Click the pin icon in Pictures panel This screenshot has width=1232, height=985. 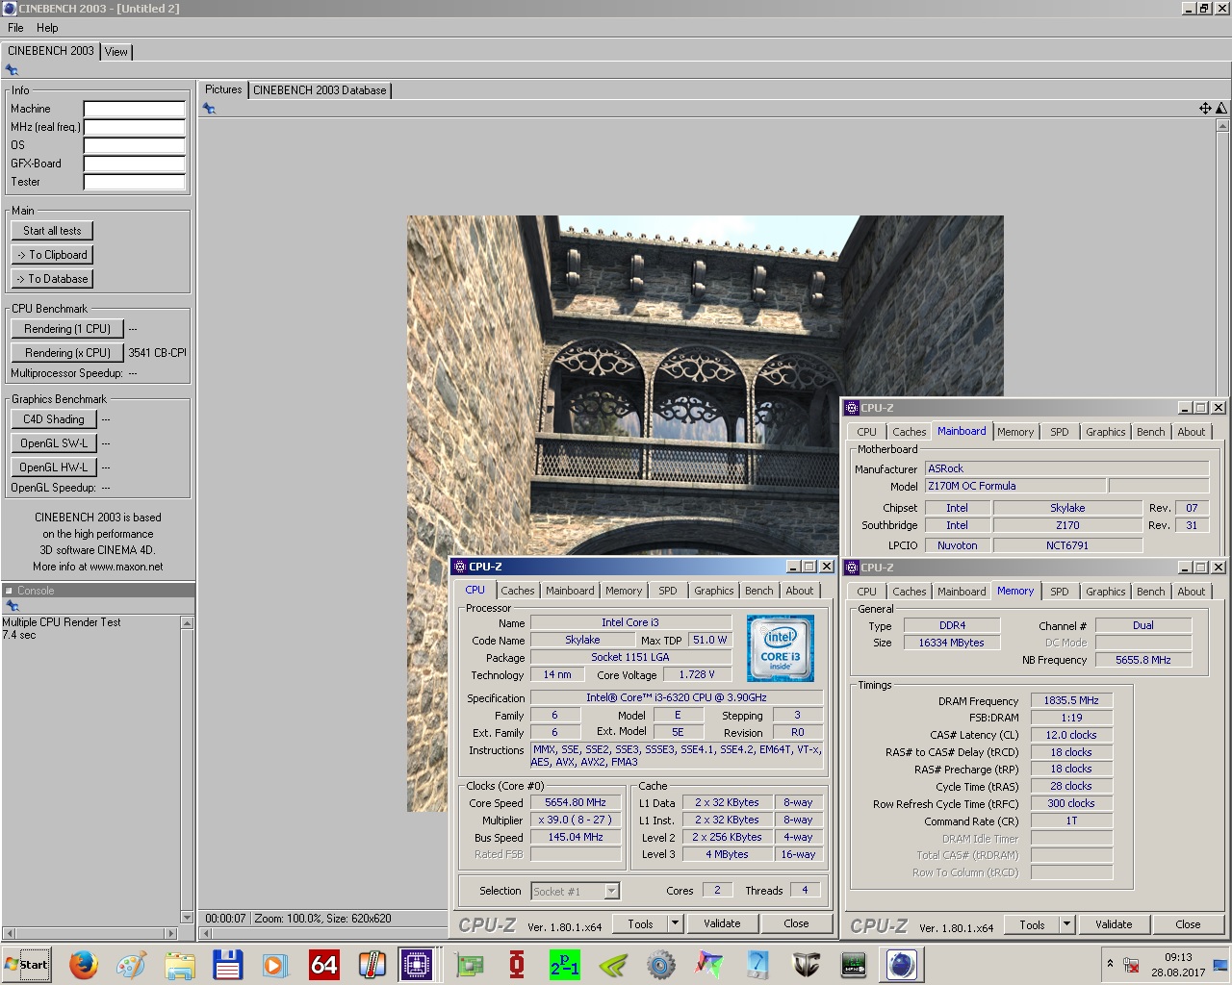209,109
